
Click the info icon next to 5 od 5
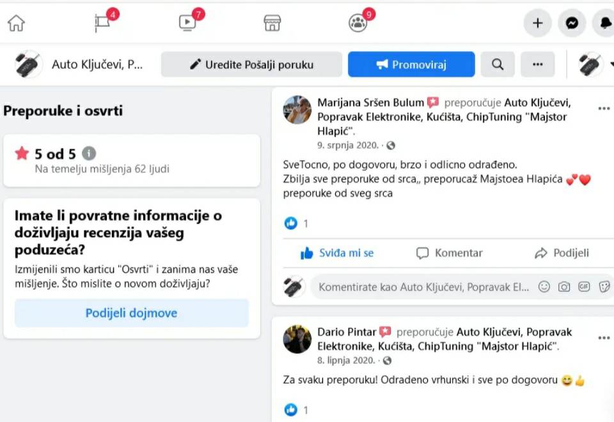(89, 154)
